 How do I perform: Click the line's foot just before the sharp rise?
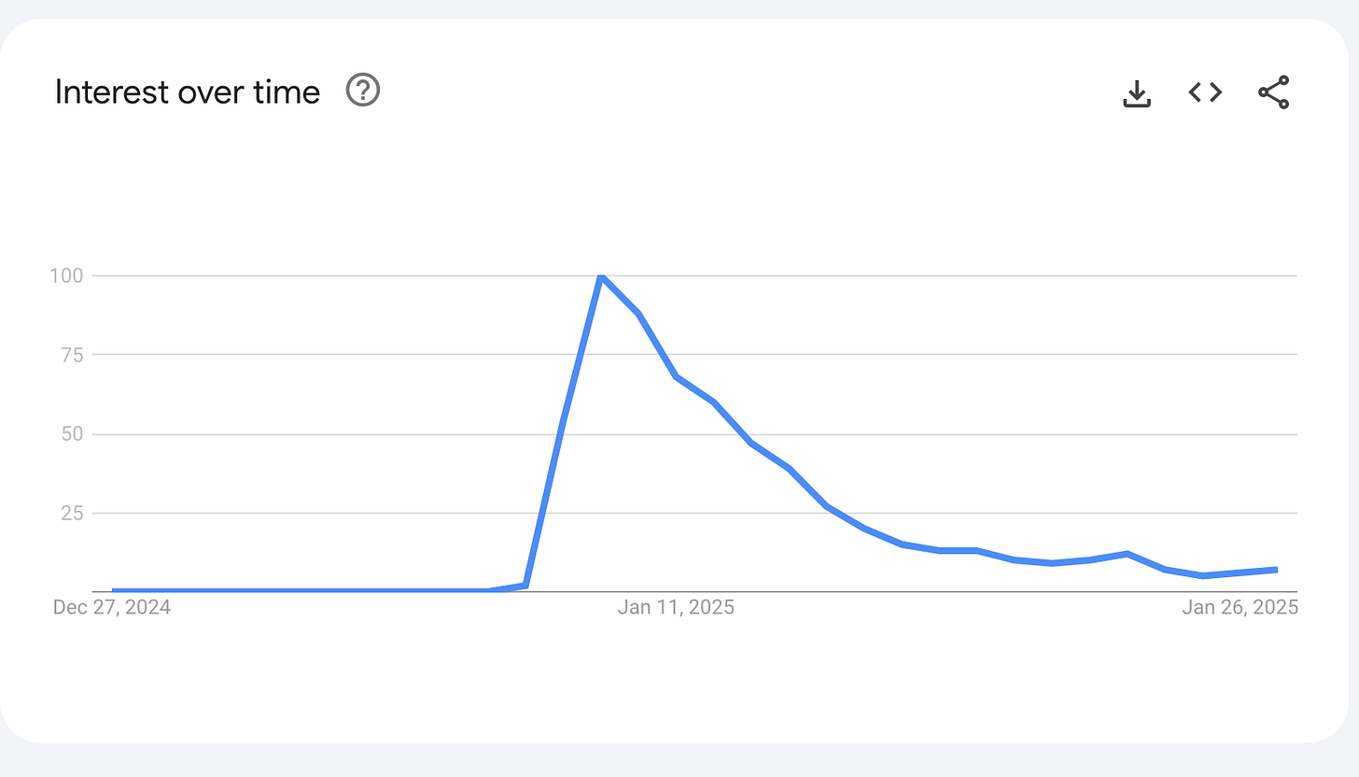(x=525, y=586)
